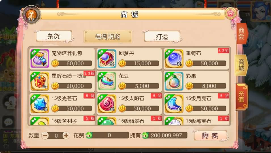Switch to the 杂货 tab

54,36
